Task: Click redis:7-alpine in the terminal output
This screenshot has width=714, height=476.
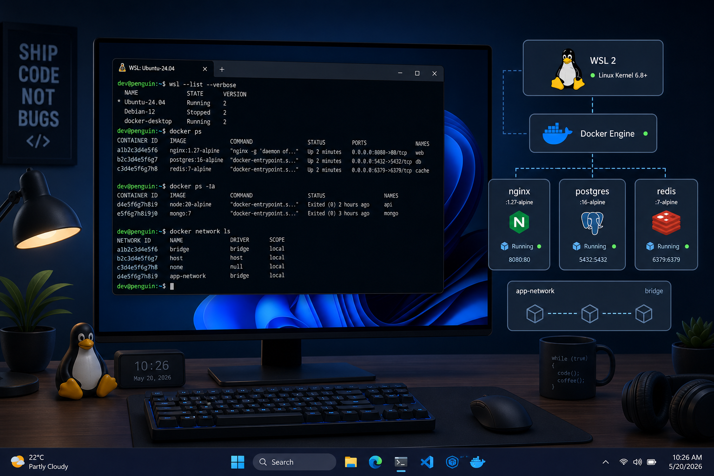Action: [191, 169]
